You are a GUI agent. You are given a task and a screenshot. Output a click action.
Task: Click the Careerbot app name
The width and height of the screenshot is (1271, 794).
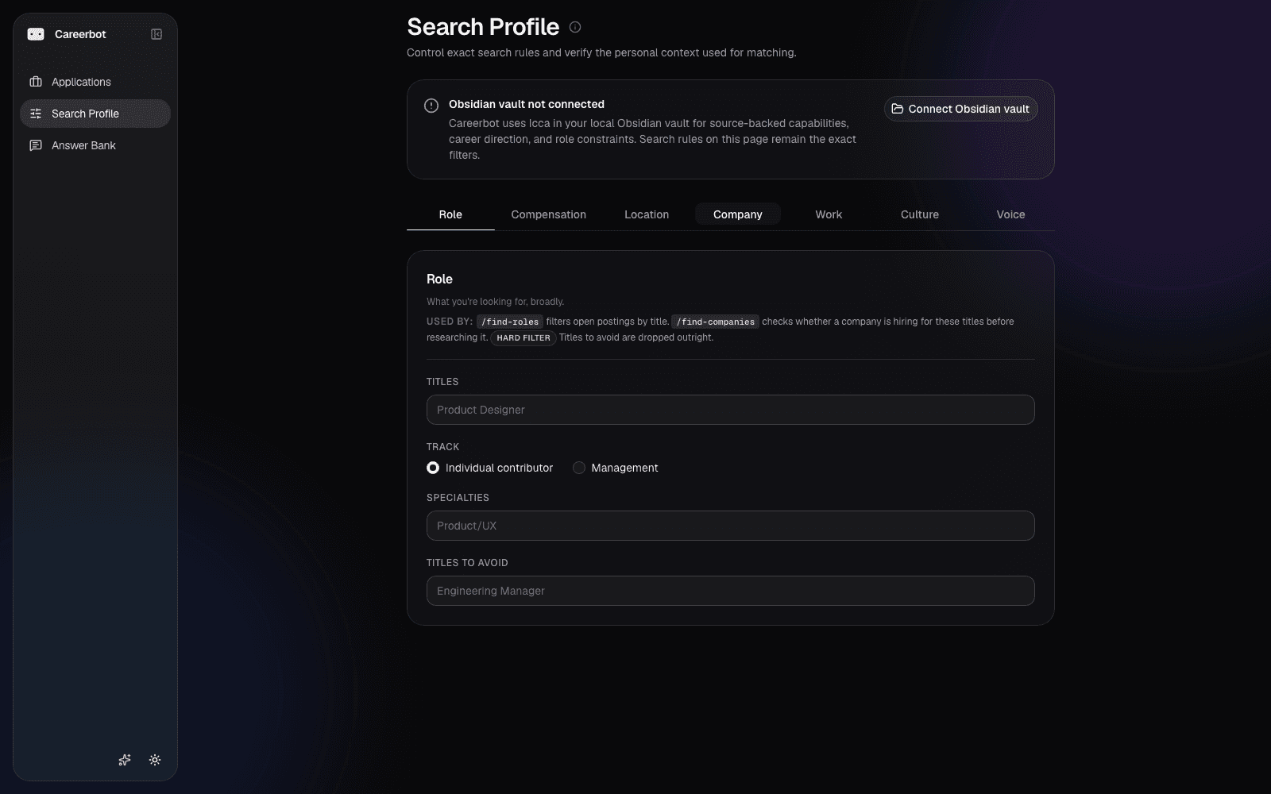coord(80,34)
